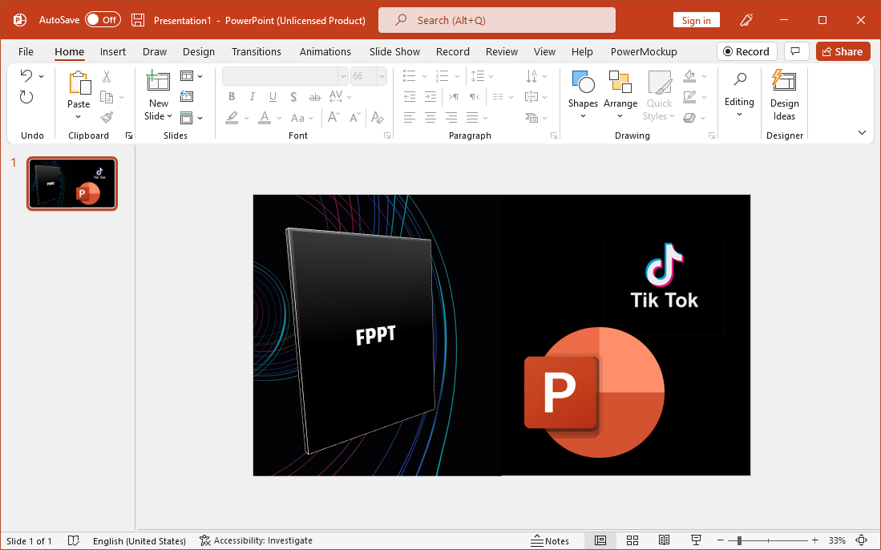The width and height of the screenshot is (881, 550).
Task: Toggle Strikethrough formatting
Action: point(314,97)
